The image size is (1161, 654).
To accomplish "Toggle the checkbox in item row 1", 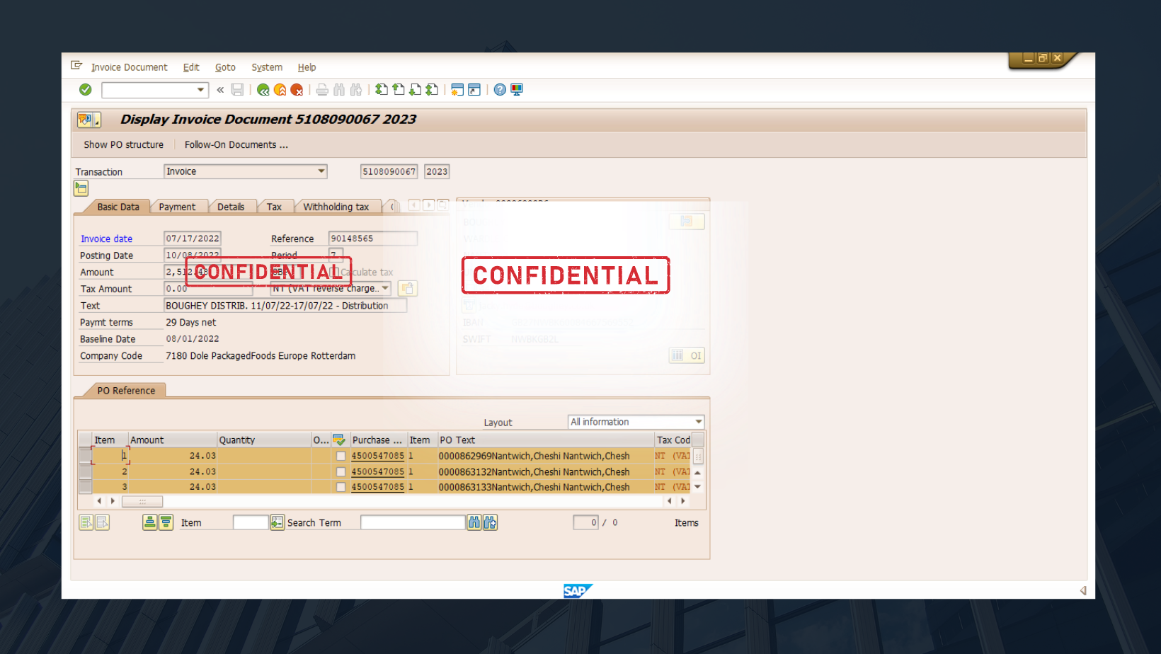I will 341,457.
